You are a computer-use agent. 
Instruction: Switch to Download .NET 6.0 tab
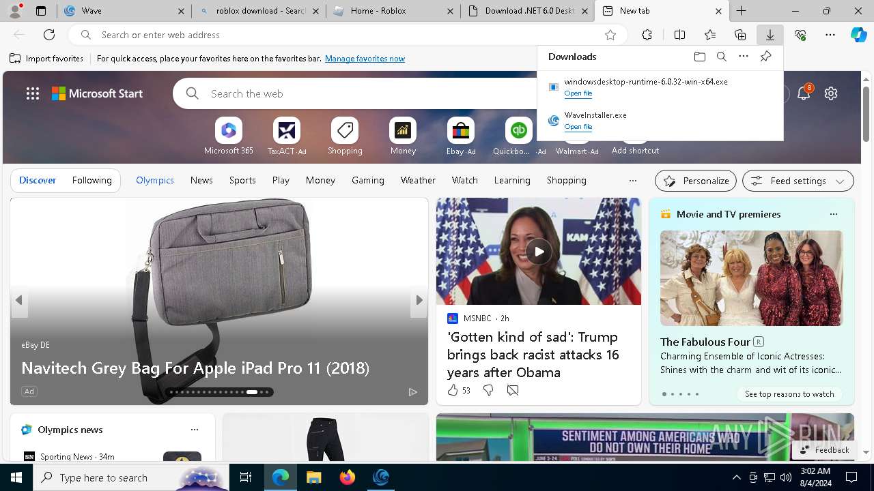pos(529,11)
